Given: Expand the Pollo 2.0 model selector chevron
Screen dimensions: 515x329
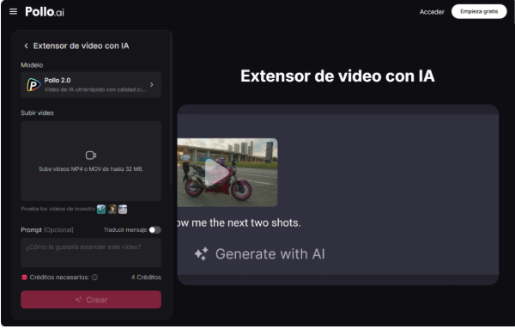Looking at the screenshot, I should [152, 85].
